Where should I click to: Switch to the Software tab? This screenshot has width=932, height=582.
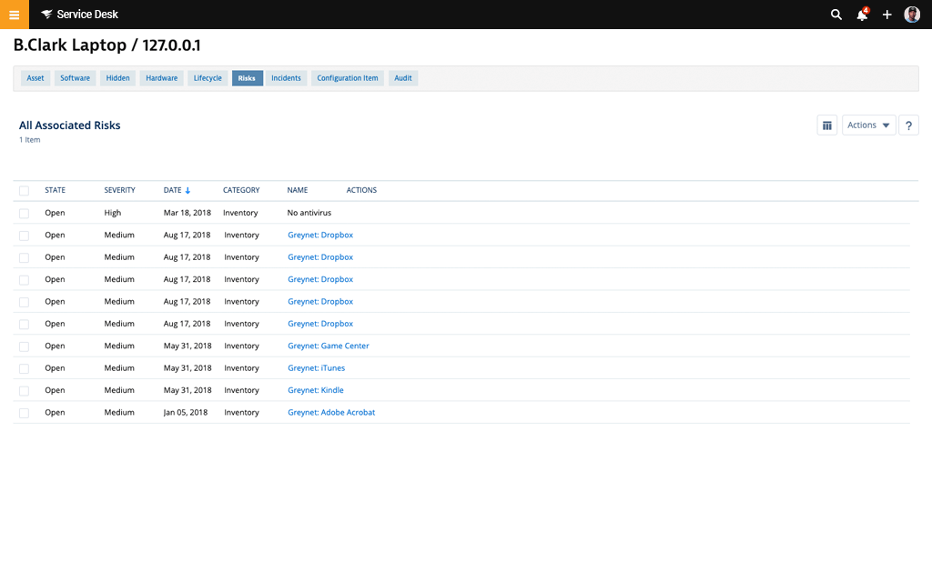click(x=75, y=78)
